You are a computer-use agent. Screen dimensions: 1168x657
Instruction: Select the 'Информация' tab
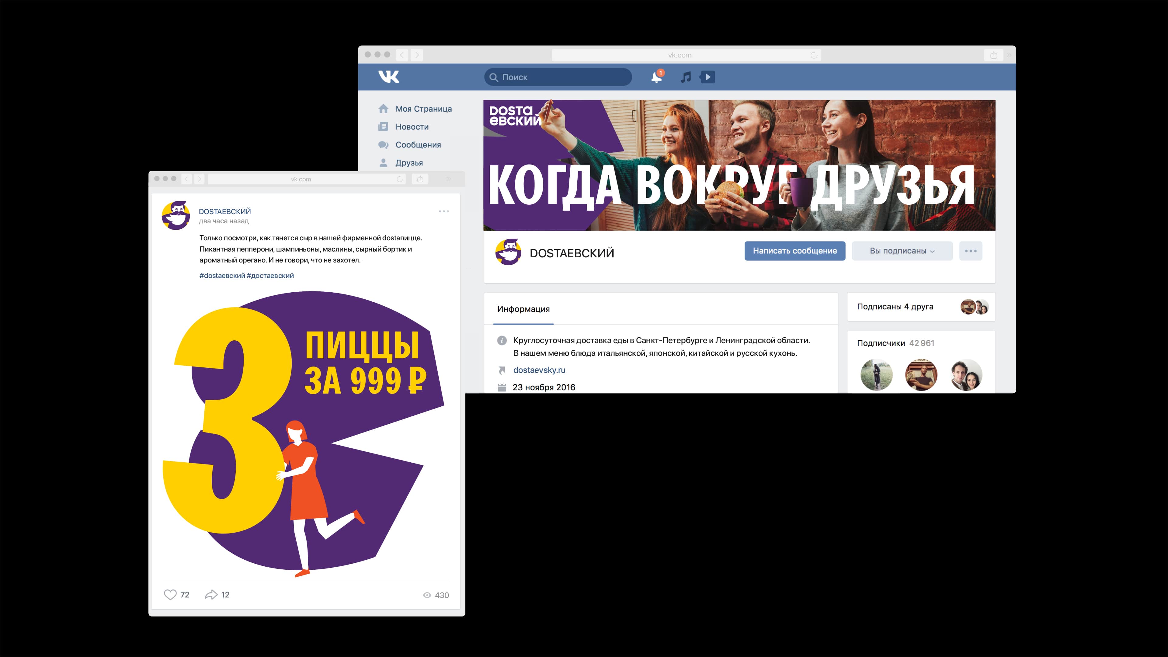point(523,309)
